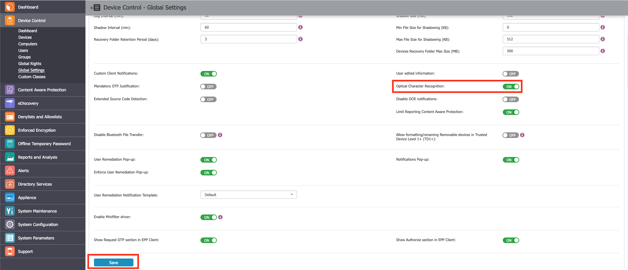
Task: Open Users submenu item
Action: (x=23, y=51)
